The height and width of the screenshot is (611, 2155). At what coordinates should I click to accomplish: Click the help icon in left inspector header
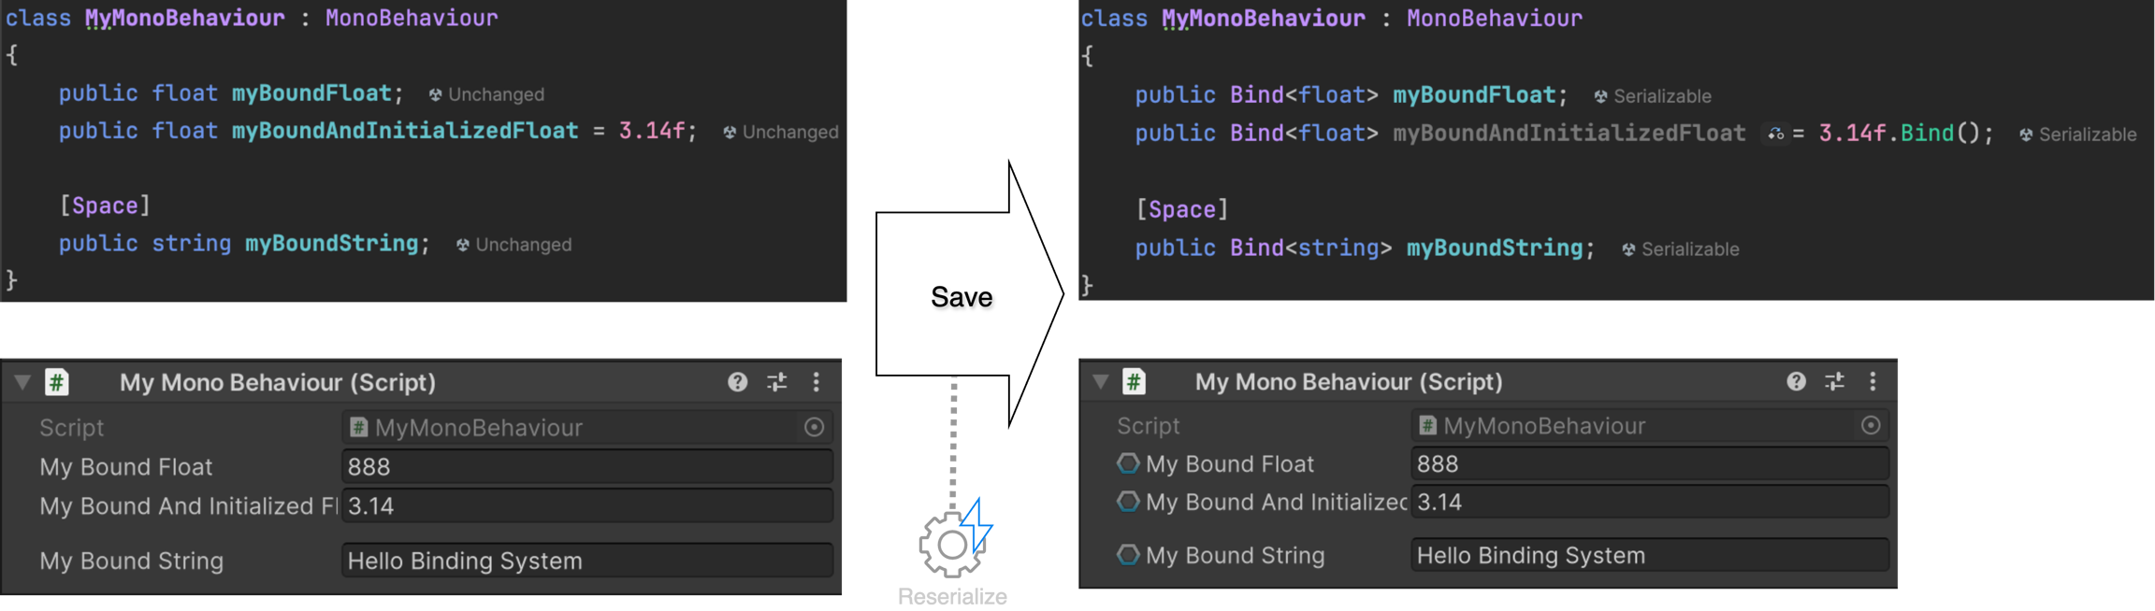tap(738, 381)
